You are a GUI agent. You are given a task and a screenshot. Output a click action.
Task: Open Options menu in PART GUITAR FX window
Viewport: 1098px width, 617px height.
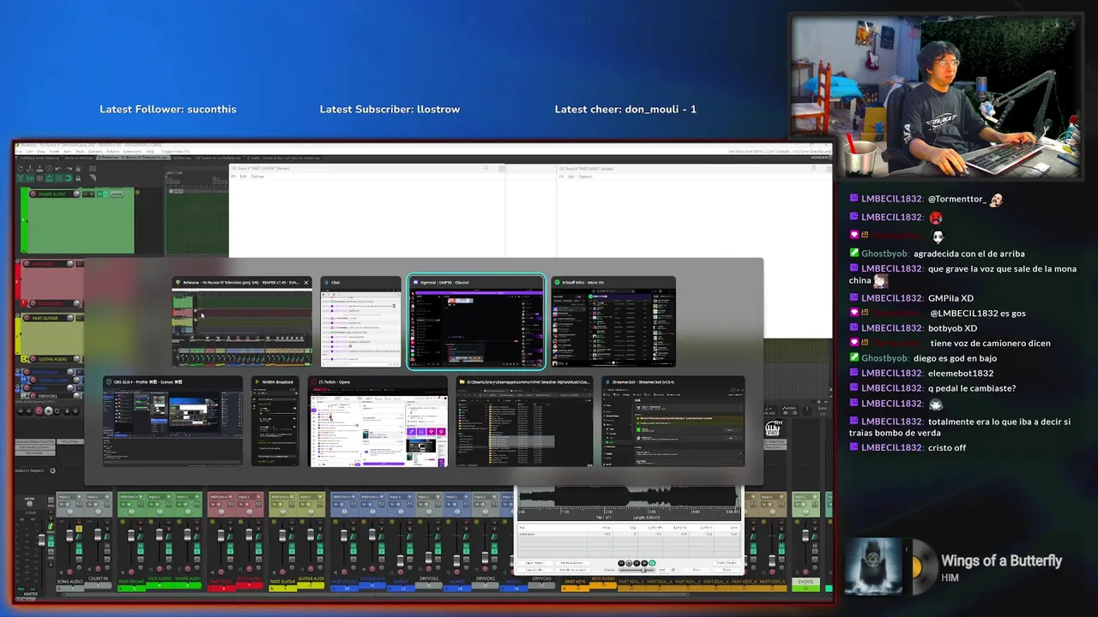pyautogui.click(x=256, y=177)
